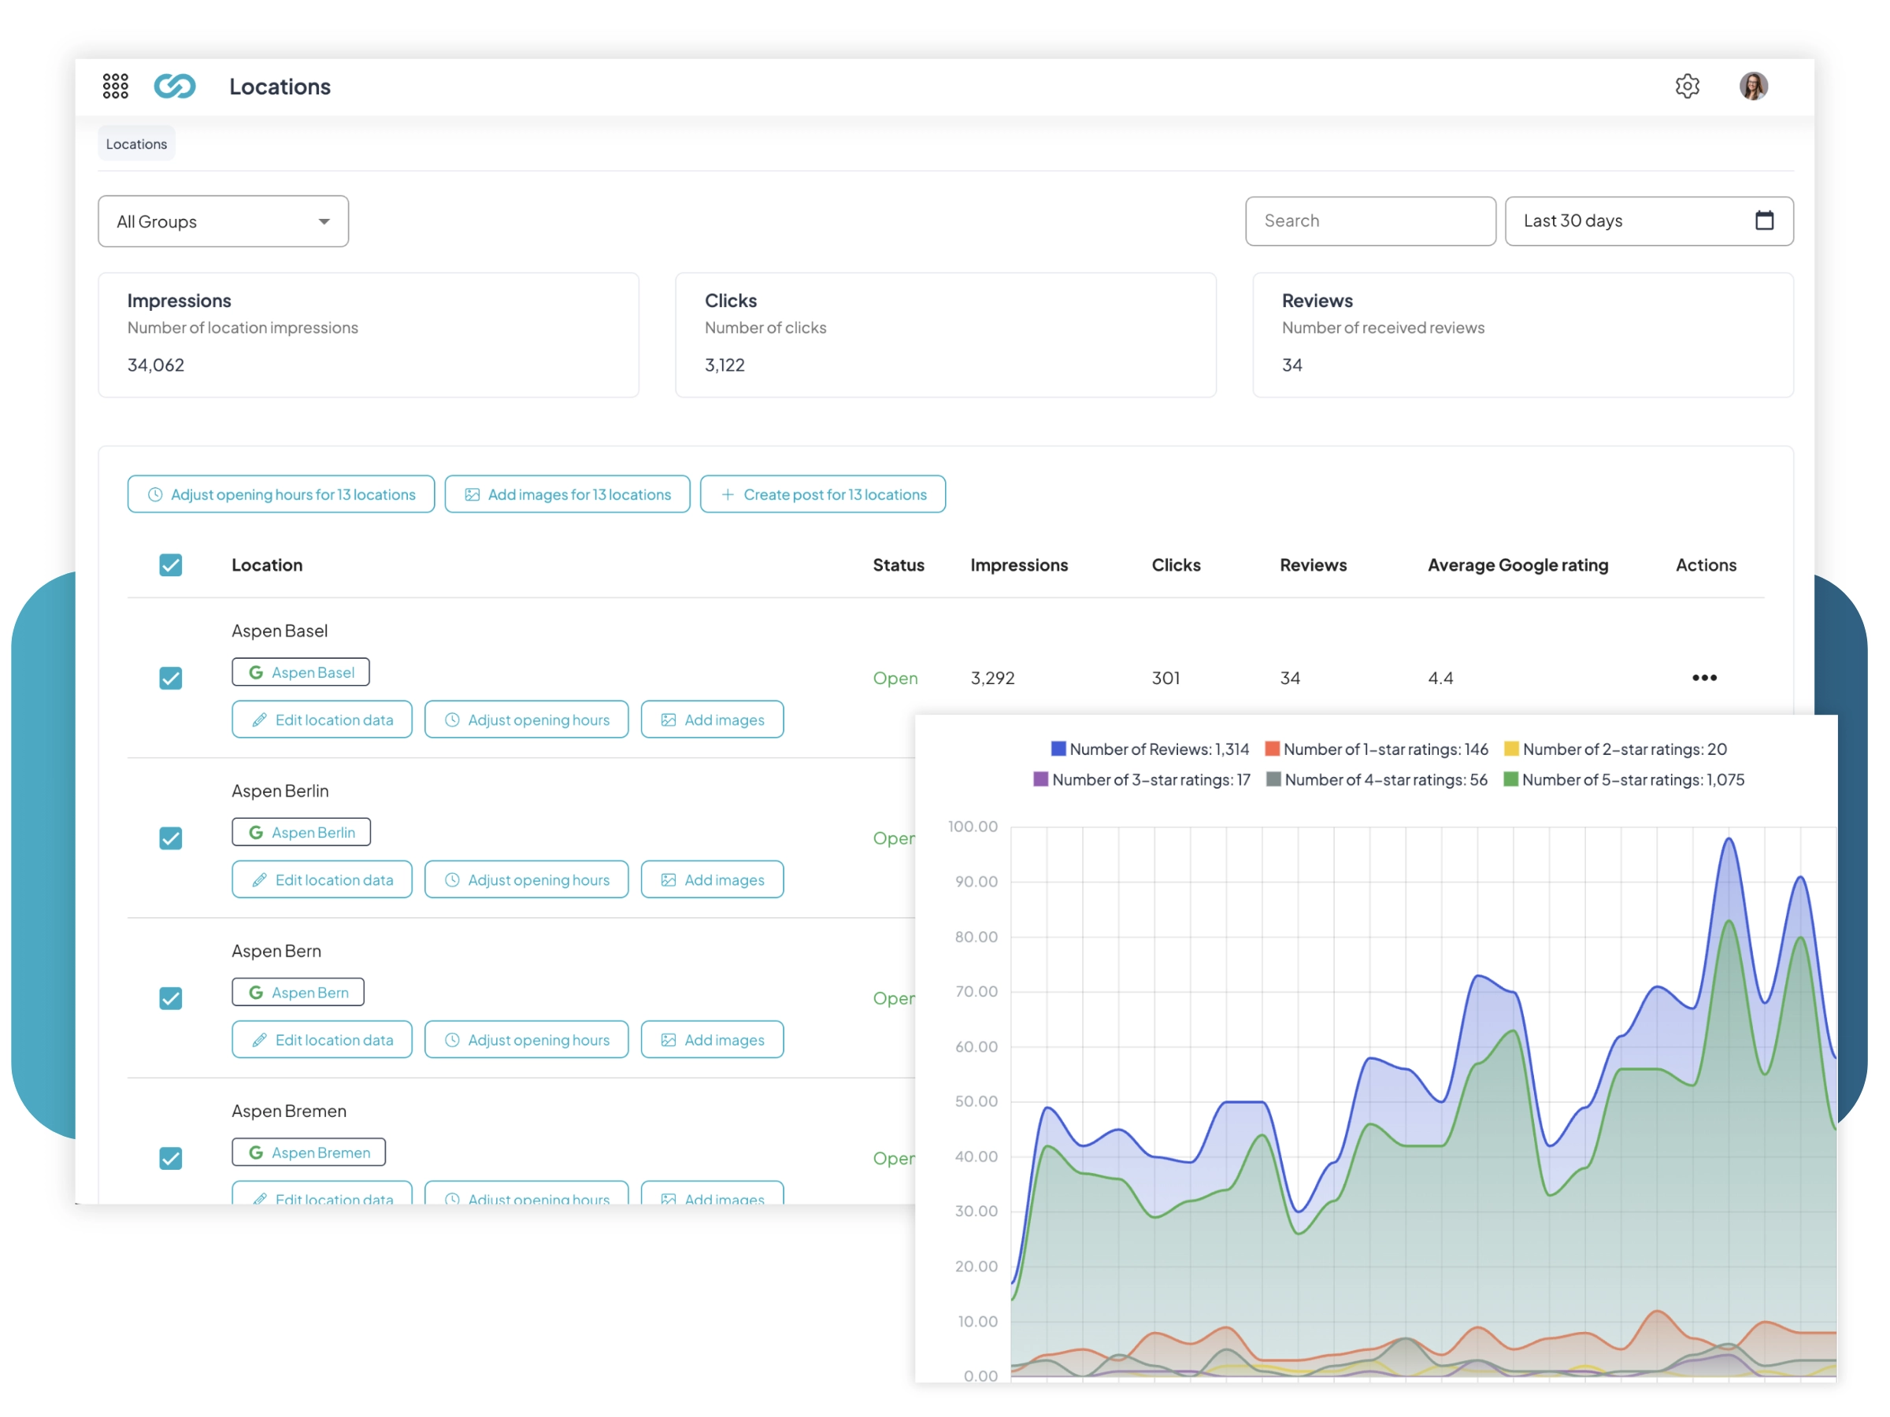Open three-dot actions menu for Aspen Basel
This screenshot has height=1417, width=1890.
pos(1703,678)
